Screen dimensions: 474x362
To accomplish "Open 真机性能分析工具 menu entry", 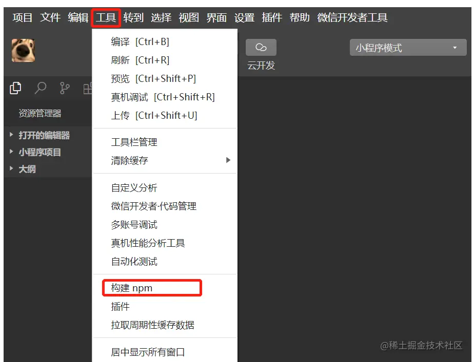I will (165, 243).
